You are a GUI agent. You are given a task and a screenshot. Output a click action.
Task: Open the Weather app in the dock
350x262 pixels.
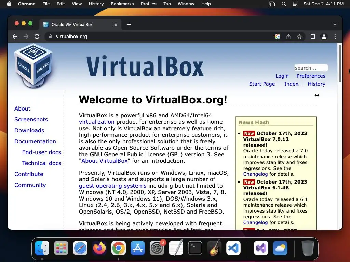280,248
